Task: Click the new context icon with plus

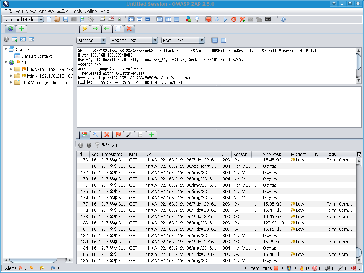Action: [x=15, y=39]
